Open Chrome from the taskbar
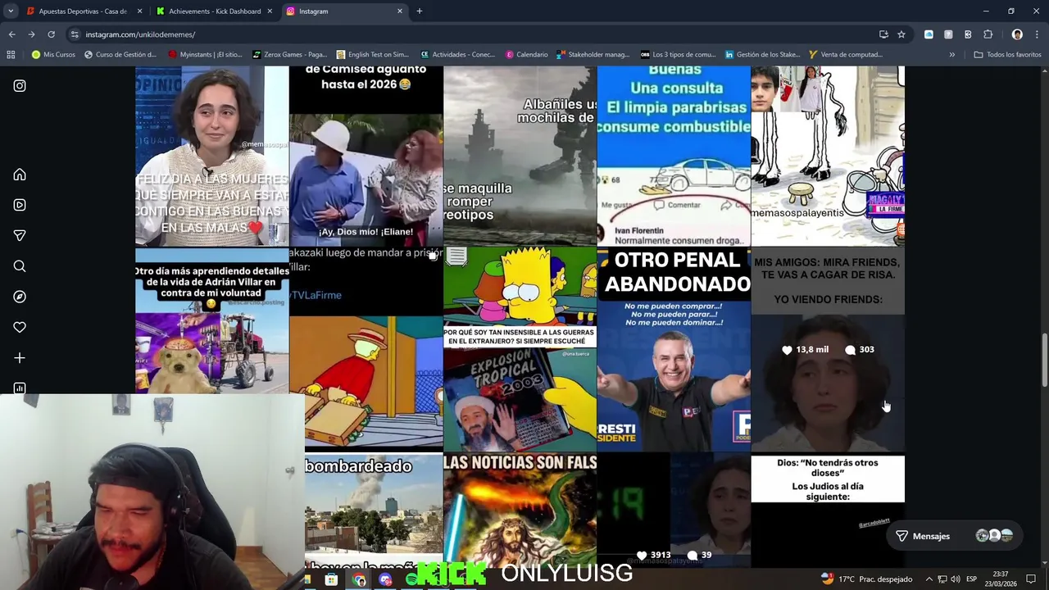 pyautogui.click(x=359, y=579)
